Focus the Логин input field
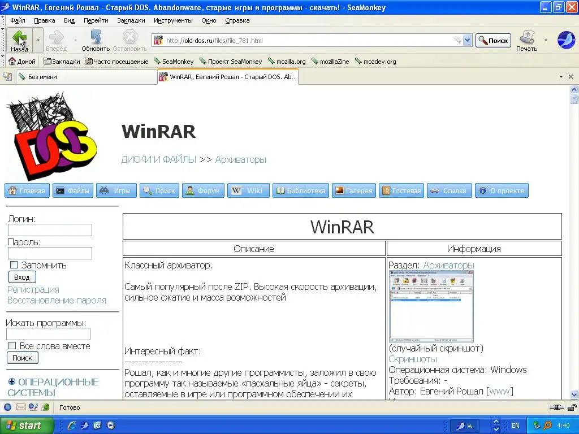This screenshot has width=579, height=434. [50, 230]
